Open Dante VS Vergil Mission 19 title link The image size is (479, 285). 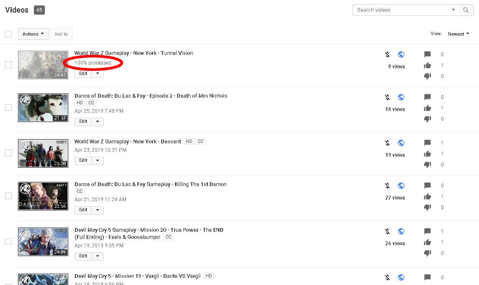(x=137, y=276)
